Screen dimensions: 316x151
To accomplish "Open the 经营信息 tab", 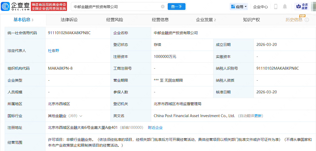I will tap(160, 20).
